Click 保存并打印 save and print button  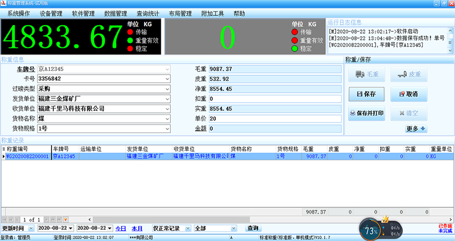(367, 113)
